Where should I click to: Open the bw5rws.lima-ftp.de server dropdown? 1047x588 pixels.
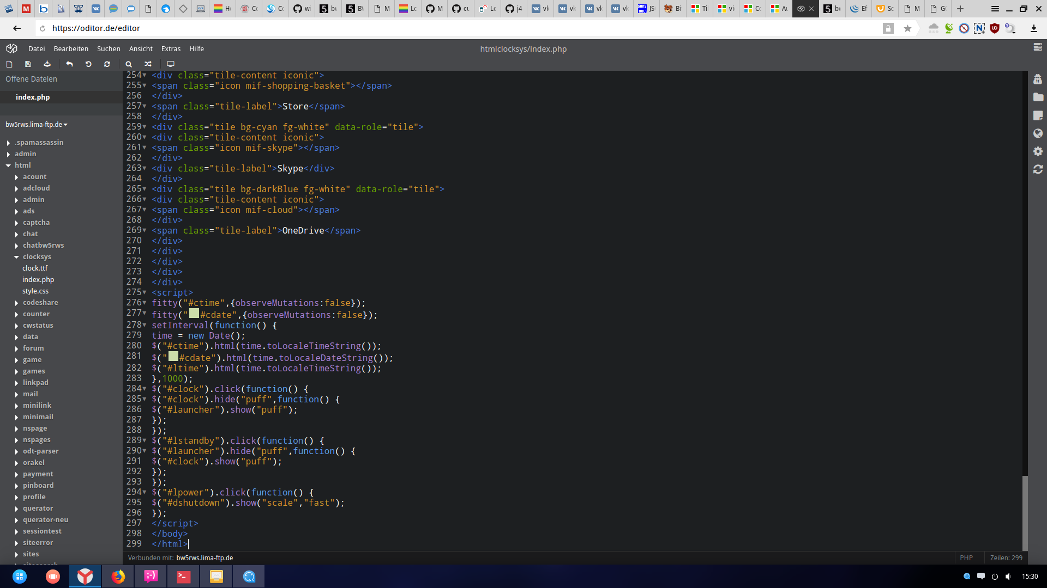(37, 125)
